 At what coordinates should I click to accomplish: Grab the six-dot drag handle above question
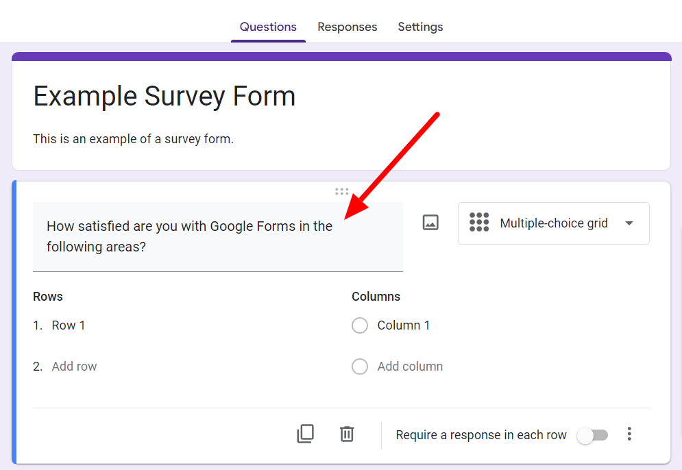pos(342,192)
